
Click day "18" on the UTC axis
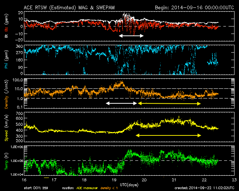tap(84, 180)
